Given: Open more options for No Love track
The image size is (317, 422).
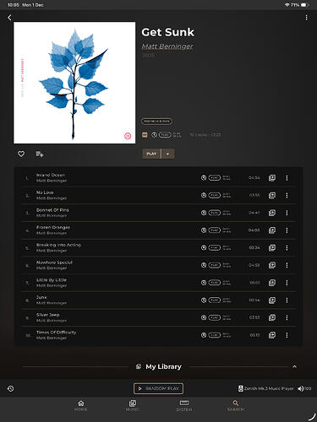Looking at the screenshot, I should coord(287,195).
